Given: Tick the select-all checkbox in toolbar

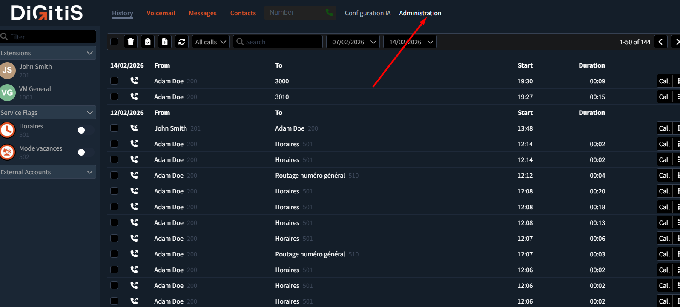Looking at the screenshot, I should tap(114, 42).
